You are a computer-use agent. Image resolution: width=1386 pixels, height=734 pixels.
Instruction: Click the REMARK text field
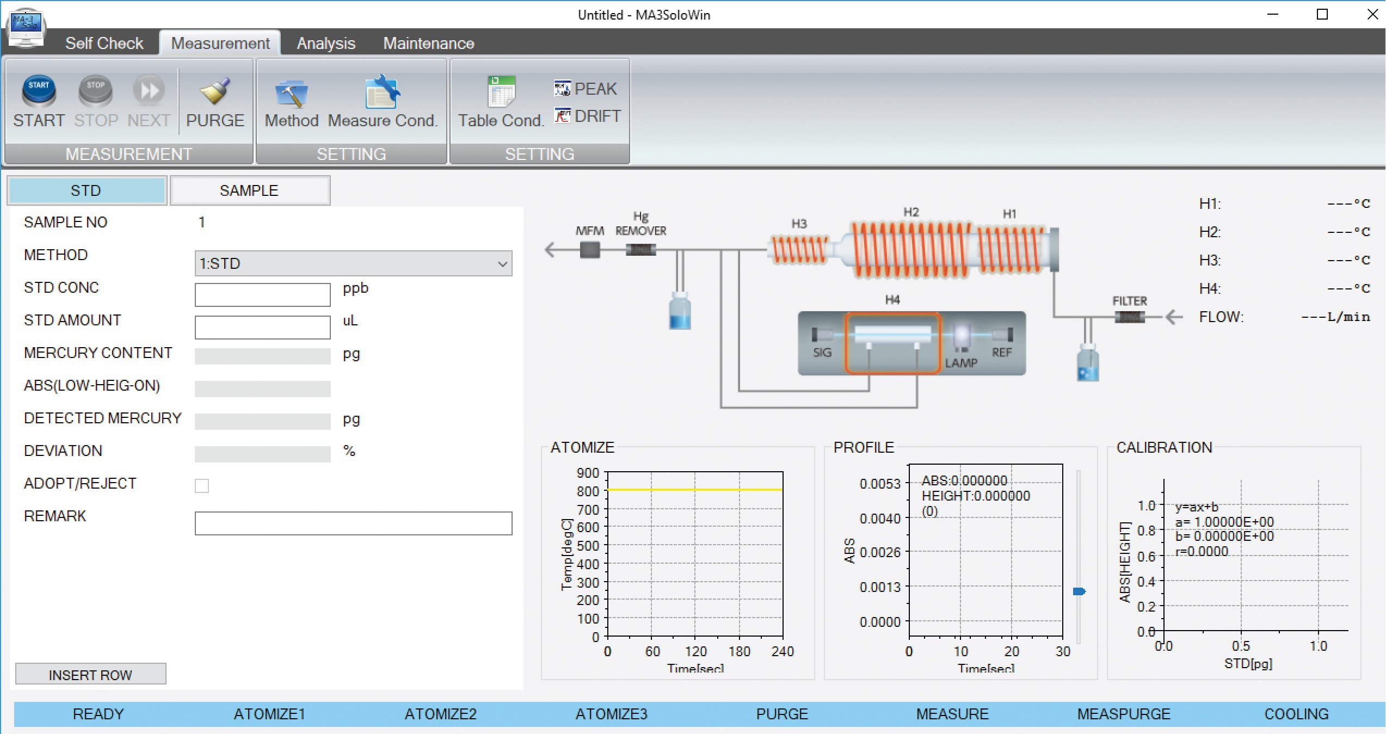point(353,523)
